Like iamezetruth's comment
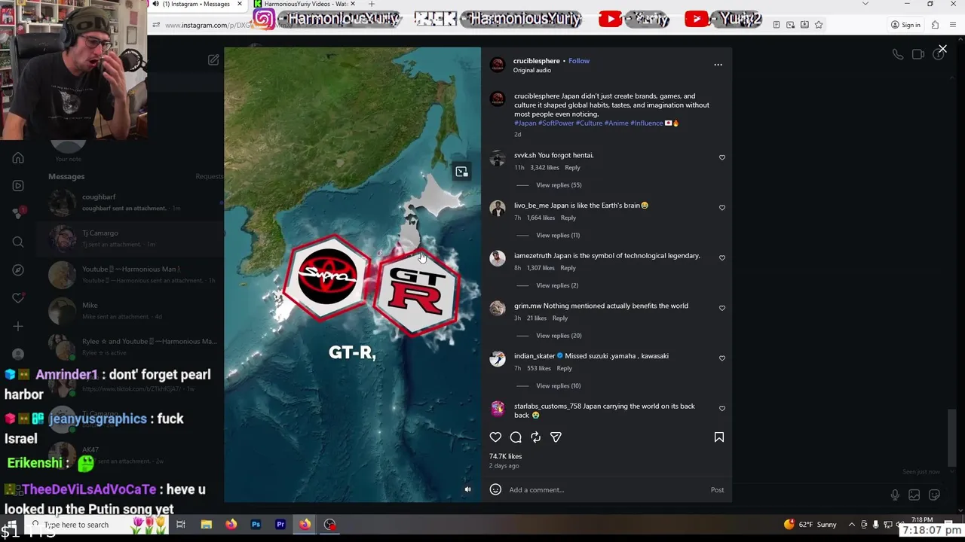 tap(722, 258)
